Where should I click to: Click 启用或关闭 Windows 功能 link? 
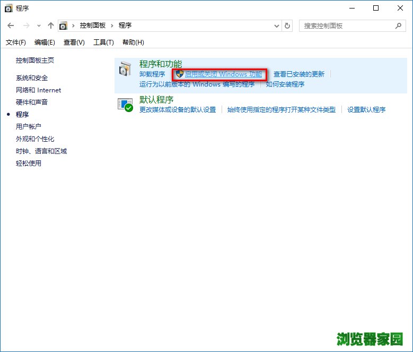click(x=223, y=74)
